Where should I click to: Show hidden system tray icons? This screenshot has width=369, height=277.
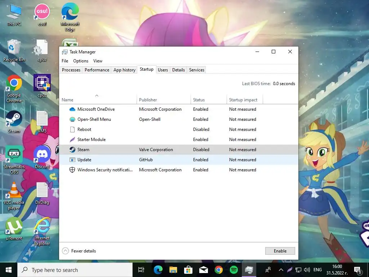(x=281, y=270)
